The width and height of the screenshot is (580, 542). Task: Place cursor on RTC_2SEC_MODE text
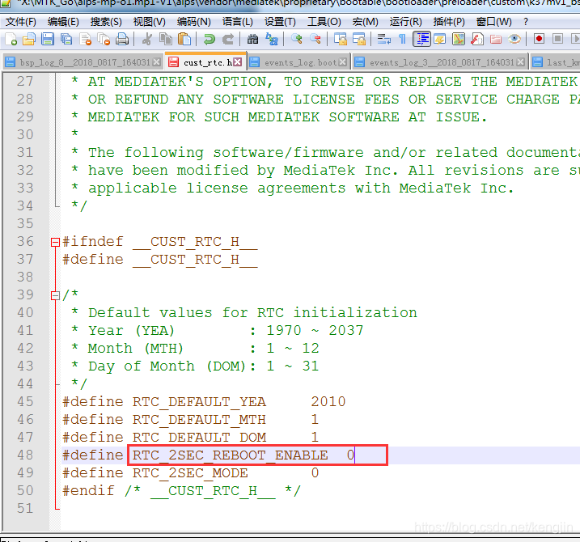[x=190, y=472]
